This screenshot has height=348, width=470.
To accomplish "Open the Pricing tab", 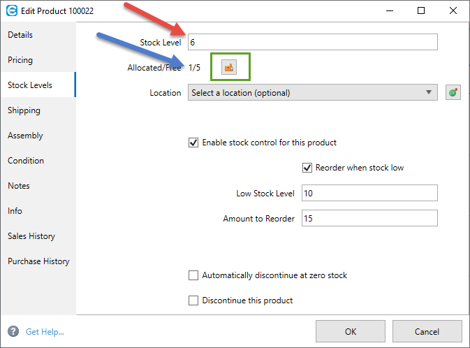I will (20, 60).
